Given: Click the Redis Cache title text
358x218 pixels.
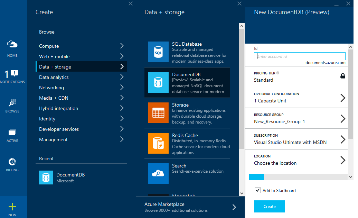Looking at the screenshot, I should 185,135.
